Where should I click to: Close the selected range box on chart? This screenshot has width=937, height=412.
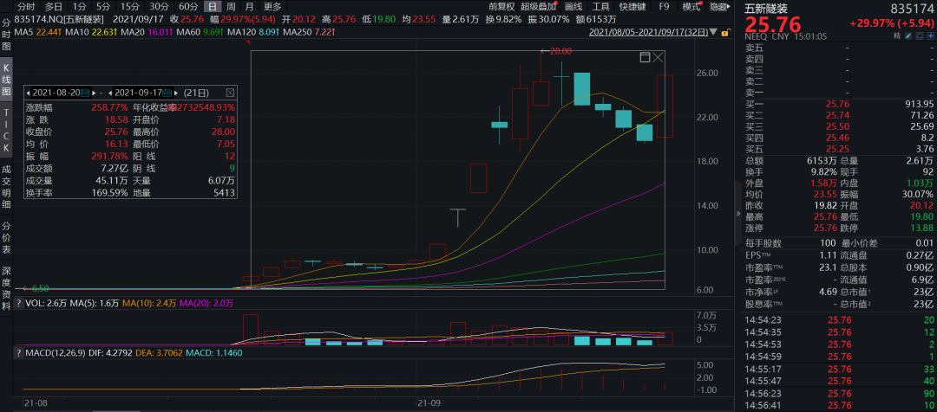[x=659, y=58]
